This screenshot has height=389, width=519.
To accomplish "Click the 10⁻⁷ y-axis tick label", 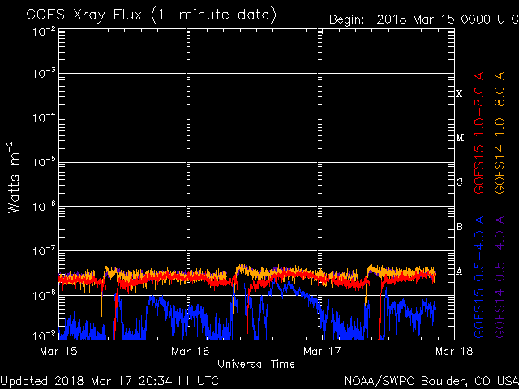I will pos(45,251).
